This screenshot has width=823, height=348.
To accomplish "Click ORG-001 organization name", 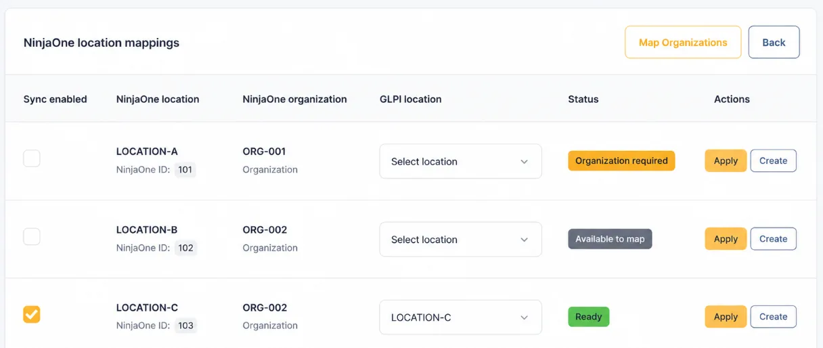I will click(x=264, y=152).
